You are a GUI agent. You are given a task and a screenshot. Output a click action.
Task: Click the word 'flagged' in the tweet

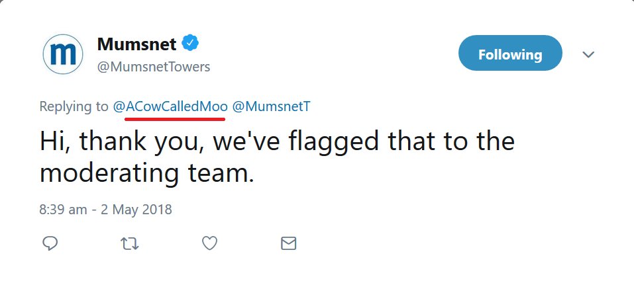334,141
